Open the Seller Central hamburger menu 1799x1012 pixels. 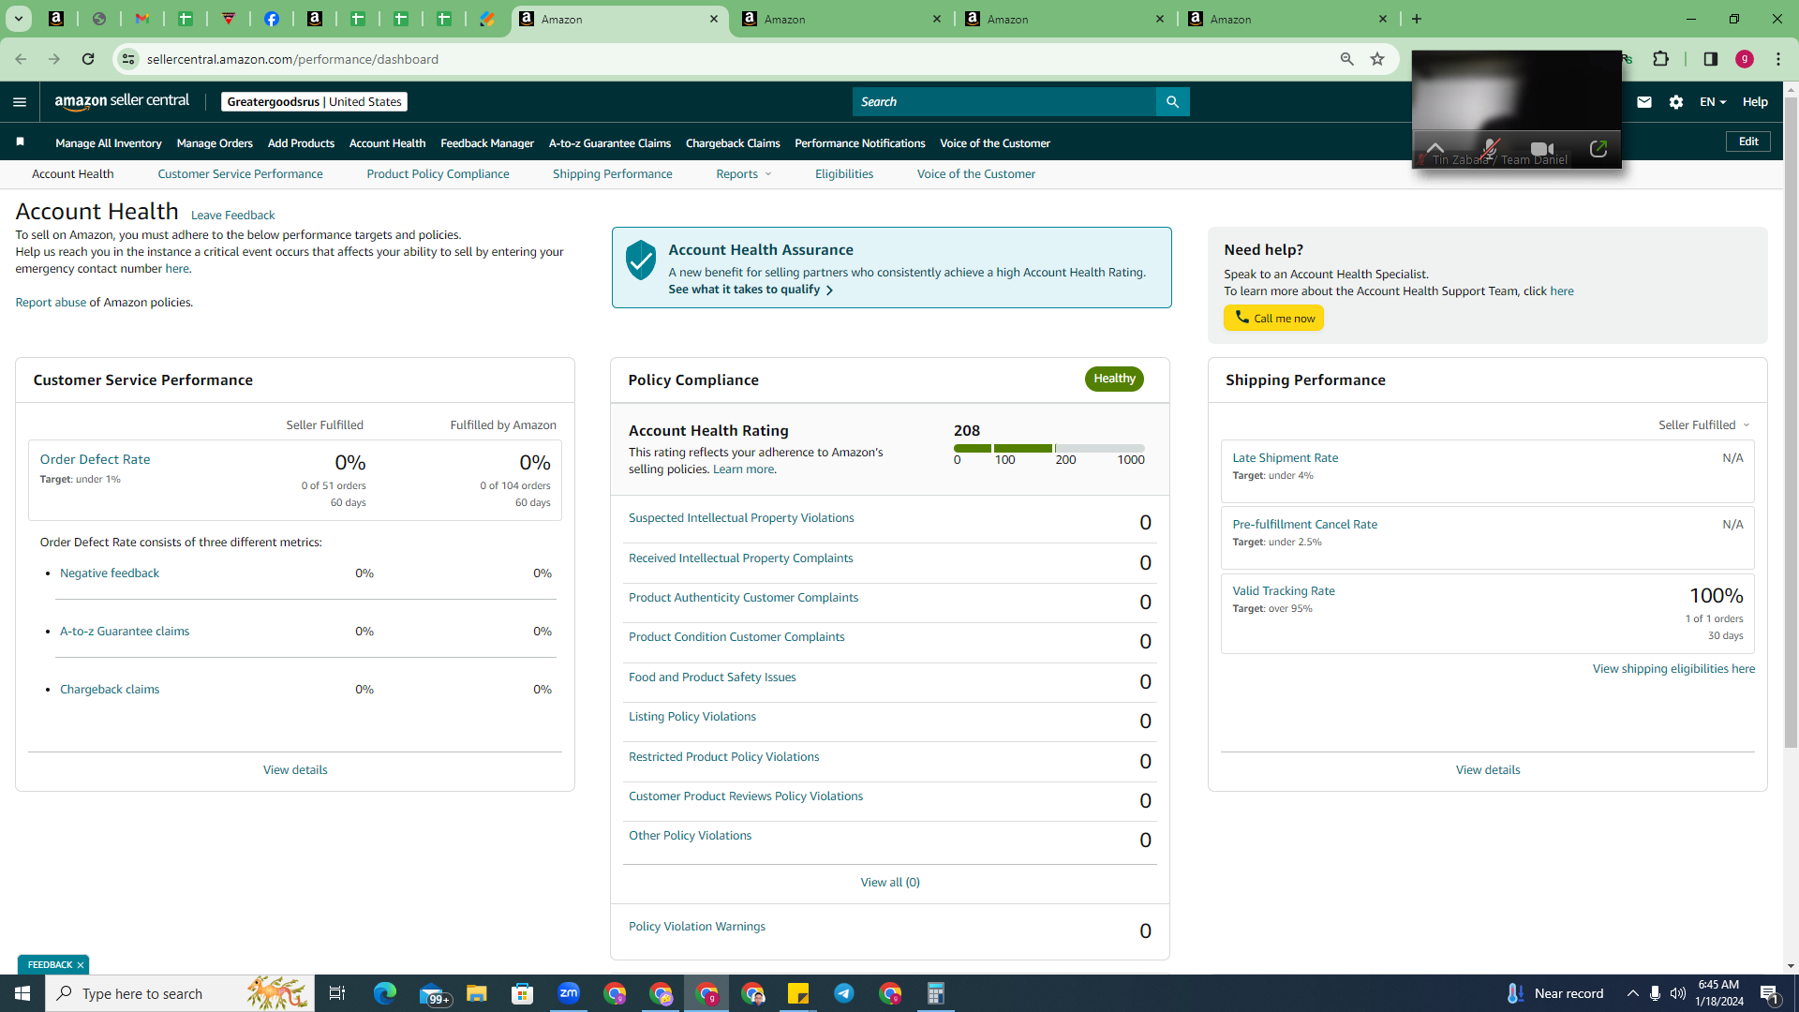point(20,102)
